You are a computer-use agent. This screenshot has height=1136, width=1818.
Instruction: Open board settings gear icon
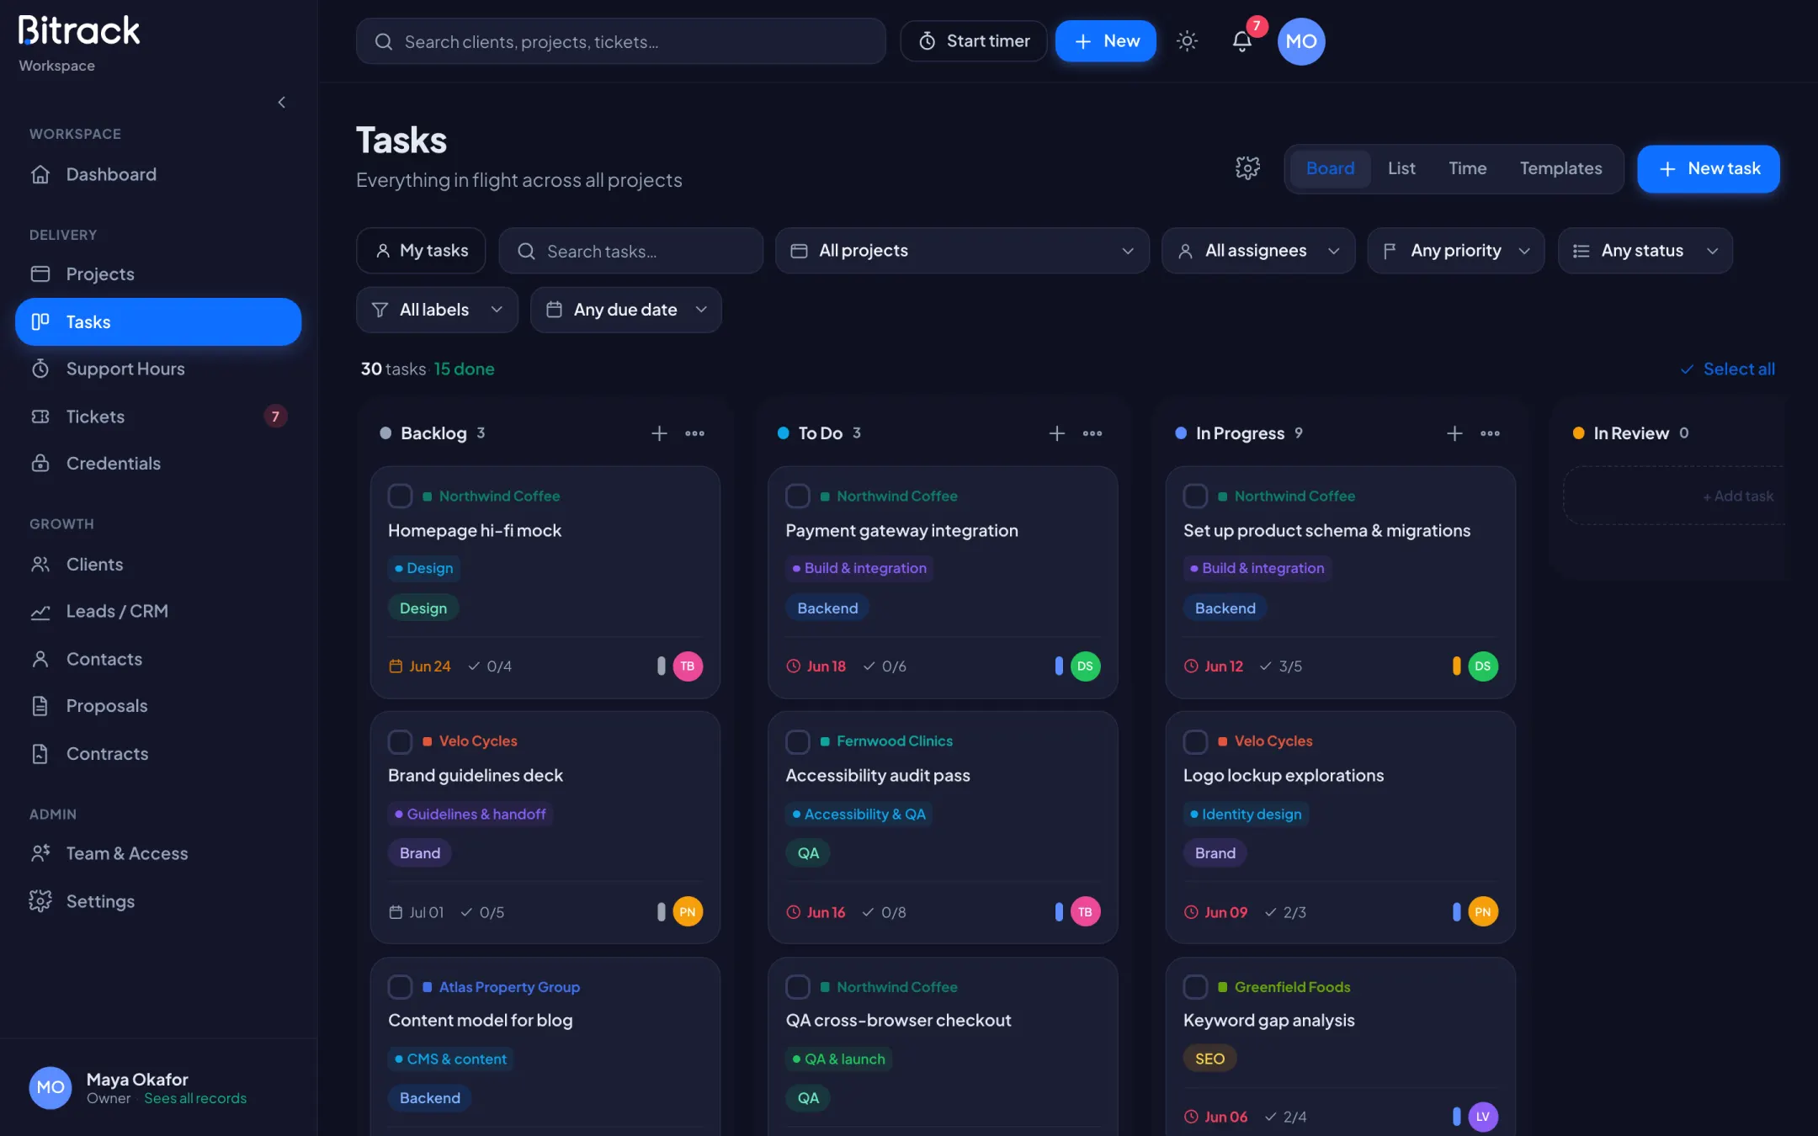(x=1247, y=168)
